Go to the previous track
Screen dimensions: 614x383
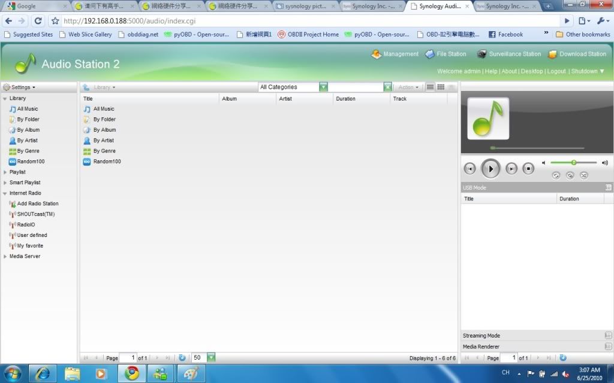pos(469,169)
